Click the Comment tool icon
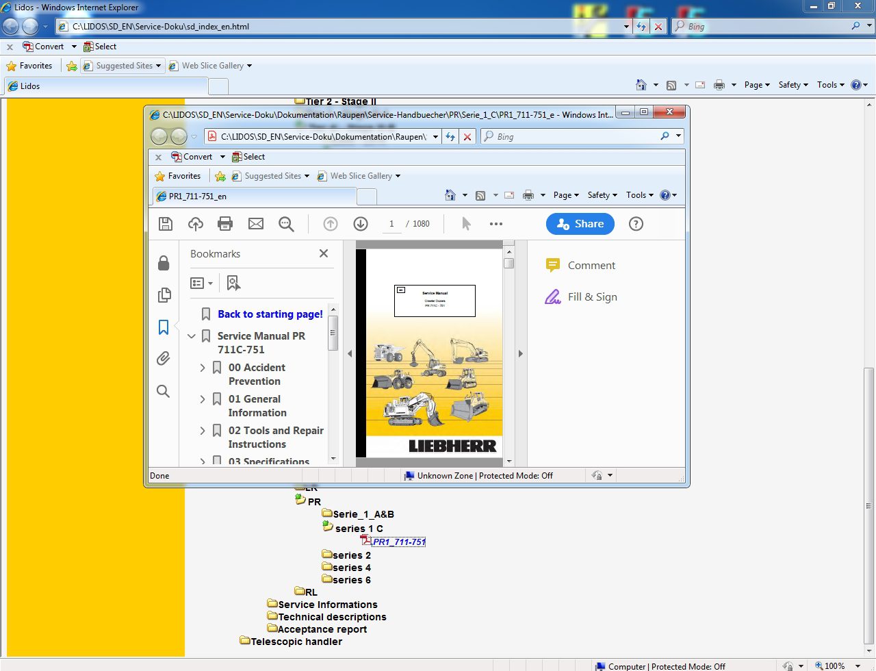The image size is (876, 671). [553, 266]
